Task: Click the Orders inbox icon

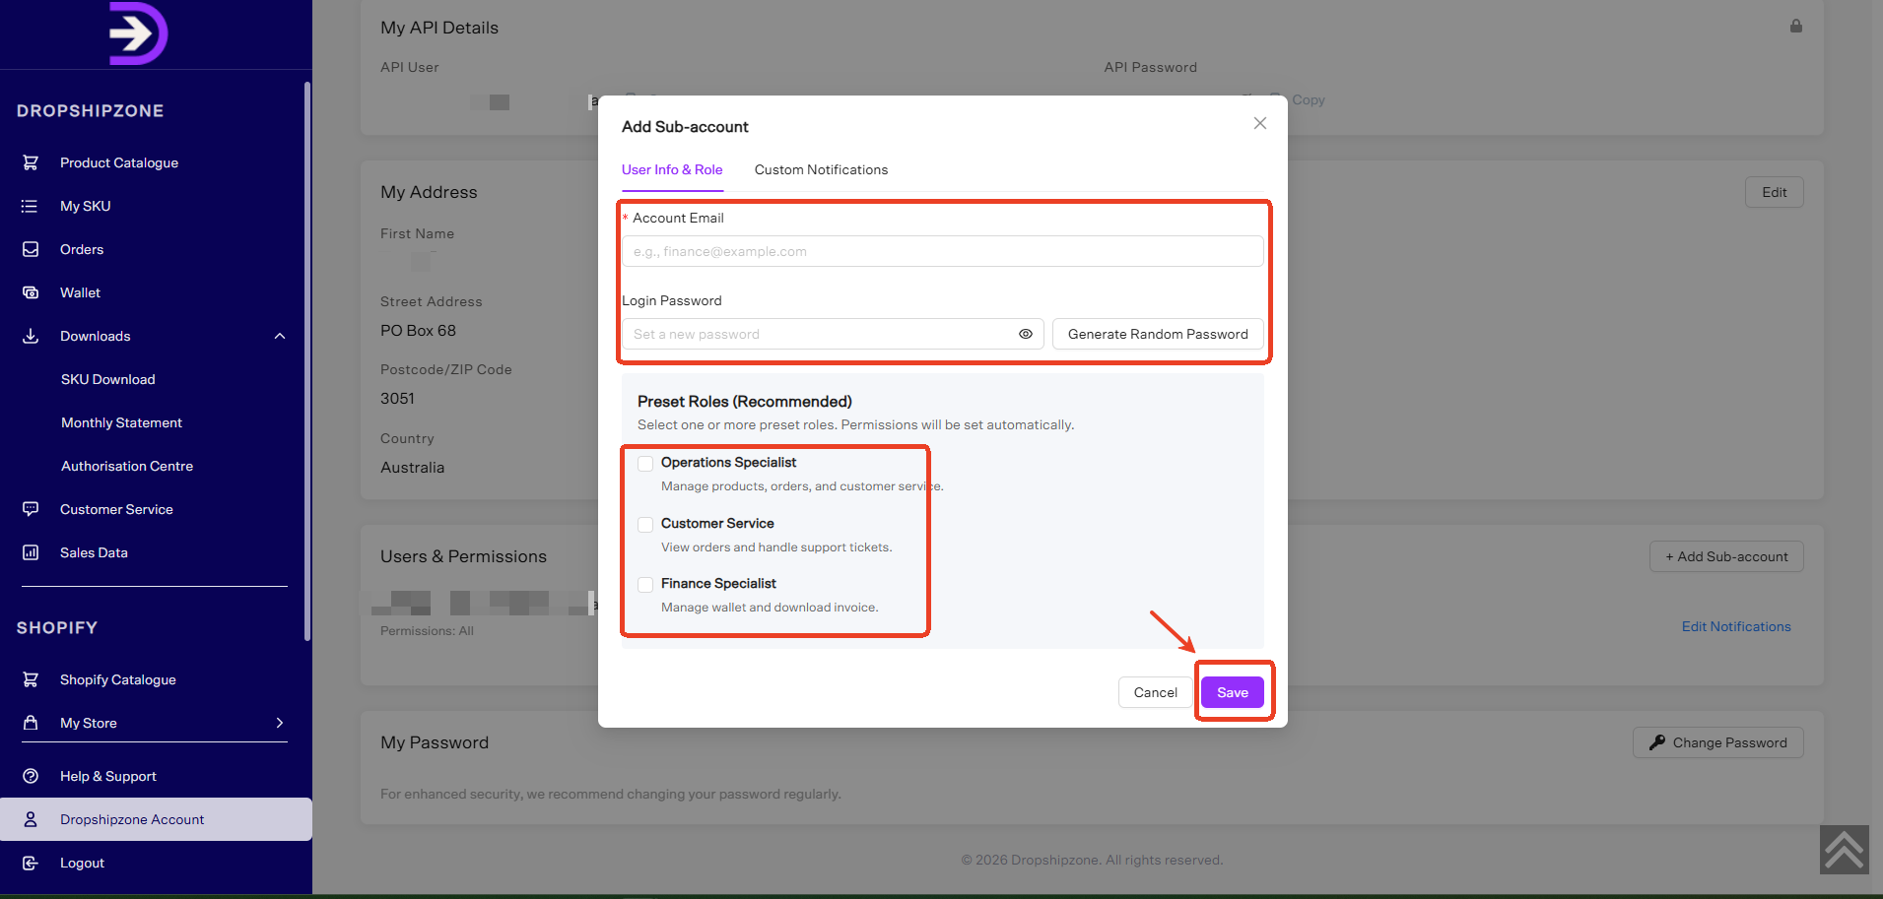Action: [31, 249]
